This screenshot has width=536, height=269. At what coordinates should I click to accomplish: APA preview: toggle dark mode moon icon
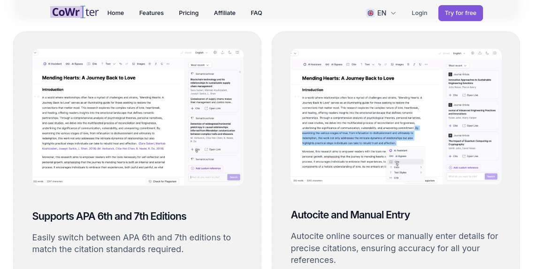click(x=230, y=52)
